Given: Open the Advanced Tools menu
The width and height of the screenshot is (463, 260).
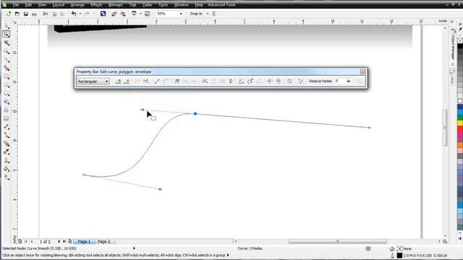Looking at the screenshot, I should [221, 5].
